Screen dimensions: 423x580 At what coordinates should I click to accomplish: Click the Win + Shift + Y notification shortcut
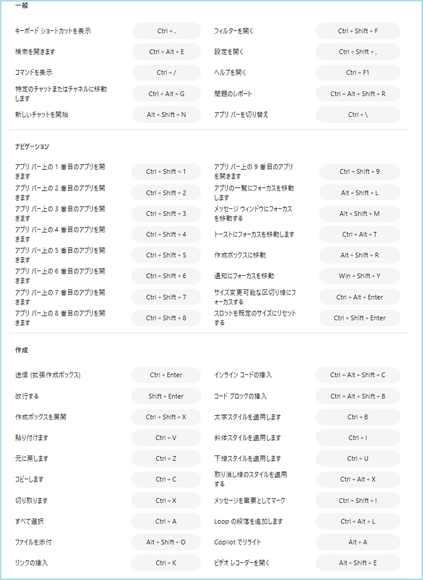click(x=360, y=276)
